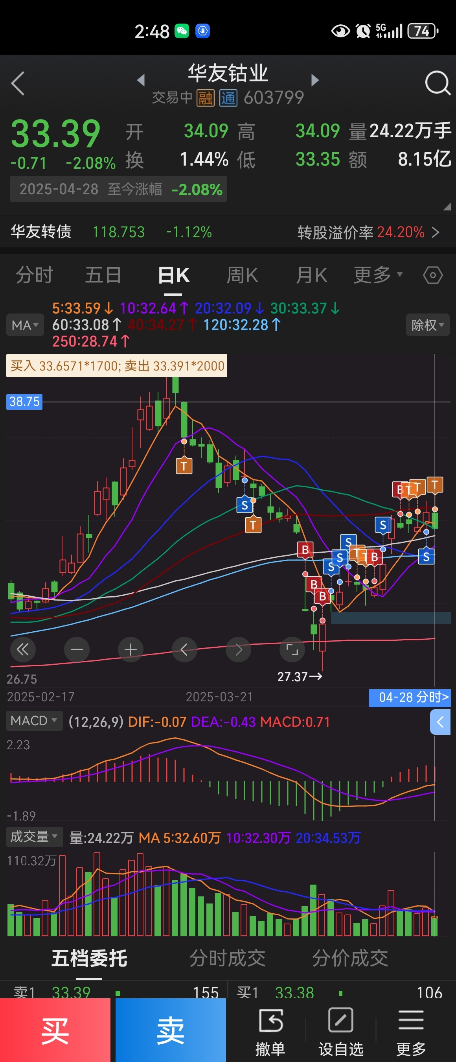Screen dimensions: 456x1062
Task: Switch to 分时 chart tab
Action: 35,275
